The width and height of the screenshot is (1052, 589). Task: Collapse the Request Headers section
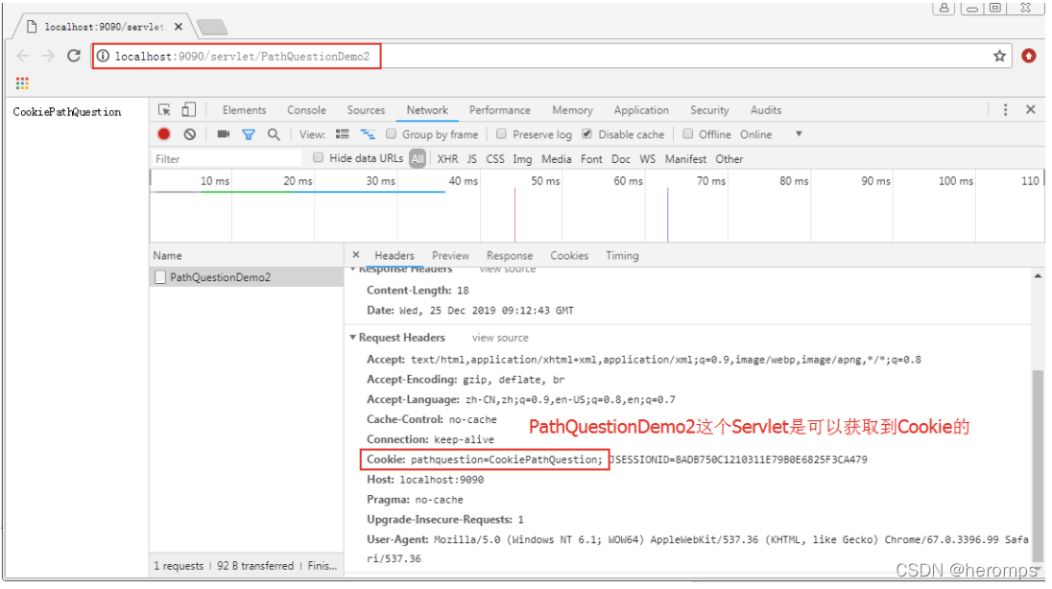(353, 338)
